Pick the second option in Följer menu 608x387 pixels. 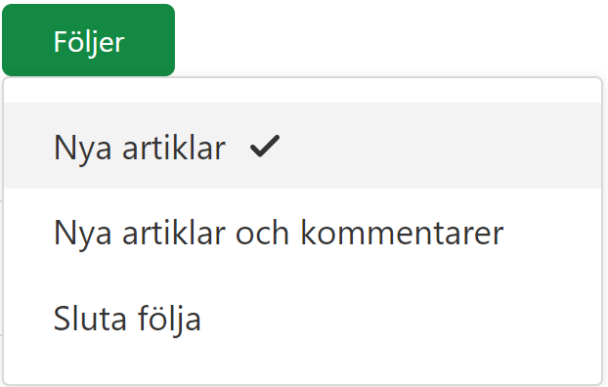[302, 232]
